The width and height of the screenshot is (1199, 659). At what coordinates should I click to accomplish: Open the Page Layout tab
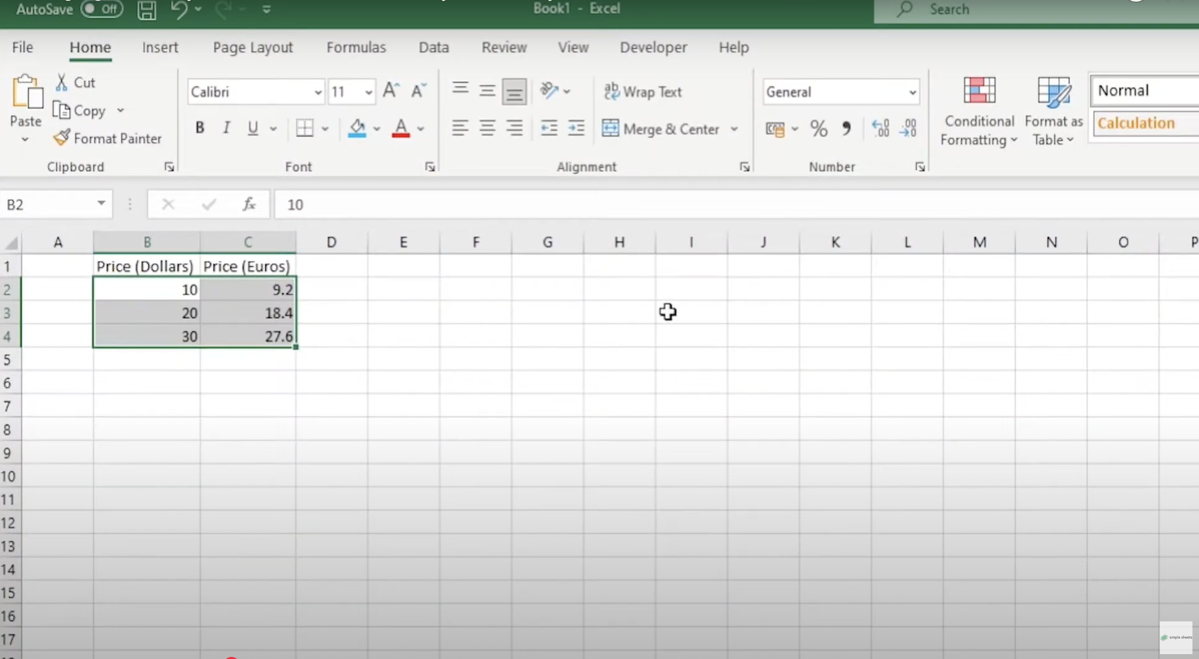coord(253,47)
